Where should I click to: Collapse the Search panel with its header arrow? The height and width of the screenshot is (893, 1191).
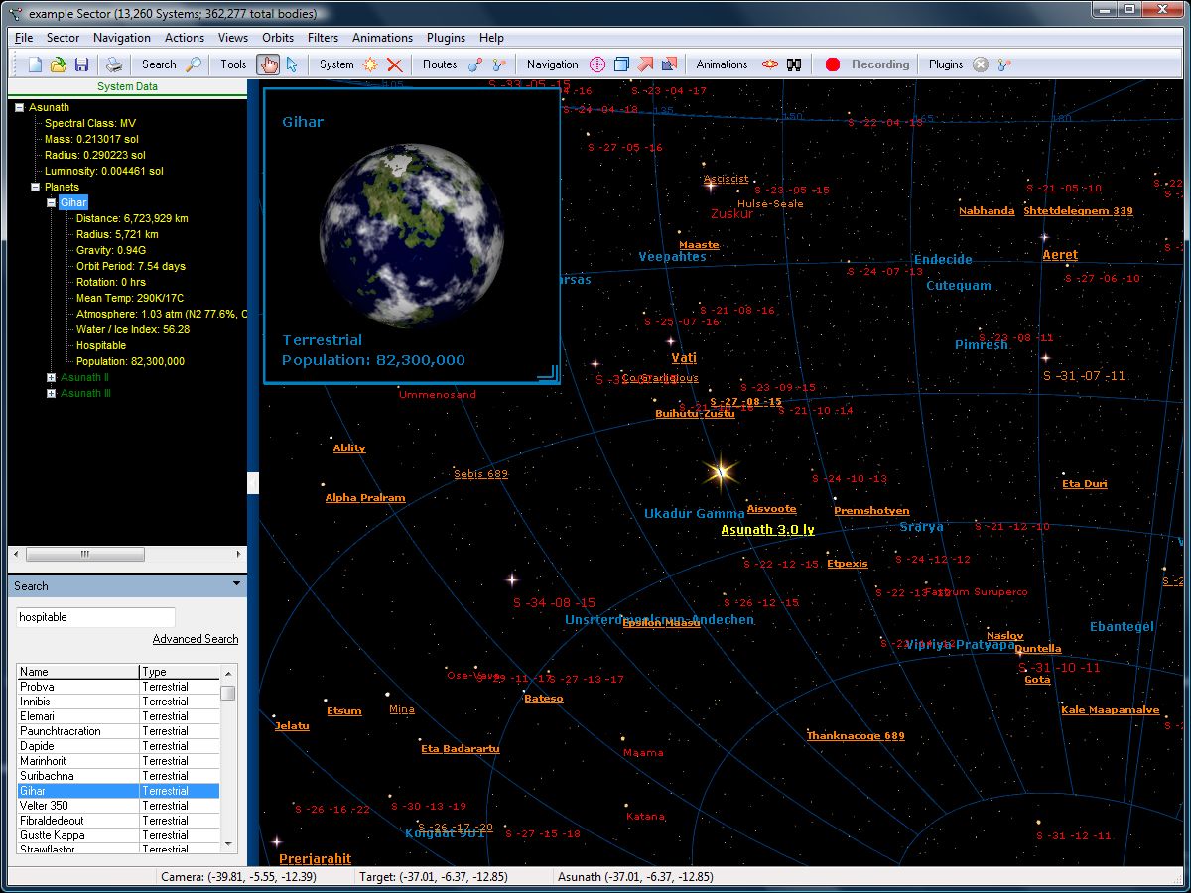tap(235, 584)
